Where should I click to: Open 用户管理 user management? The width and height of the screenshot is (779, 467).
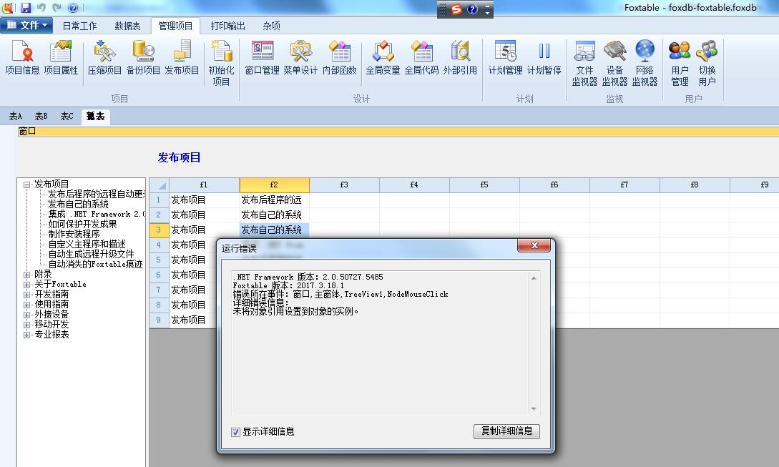pyautogui.click(x=680, y=63)
